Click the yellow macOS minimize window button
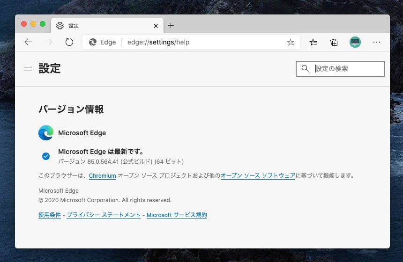 (x=33, y=24)
